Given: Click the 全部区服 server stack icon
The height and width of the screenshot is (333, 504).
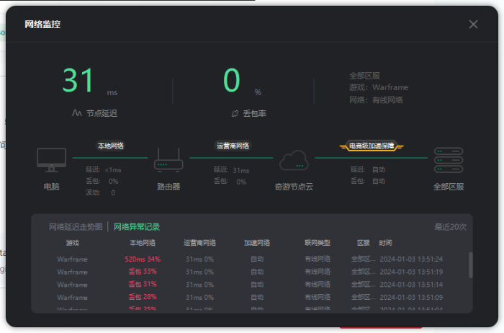Looking at the screenshot, I should (449, 160).
